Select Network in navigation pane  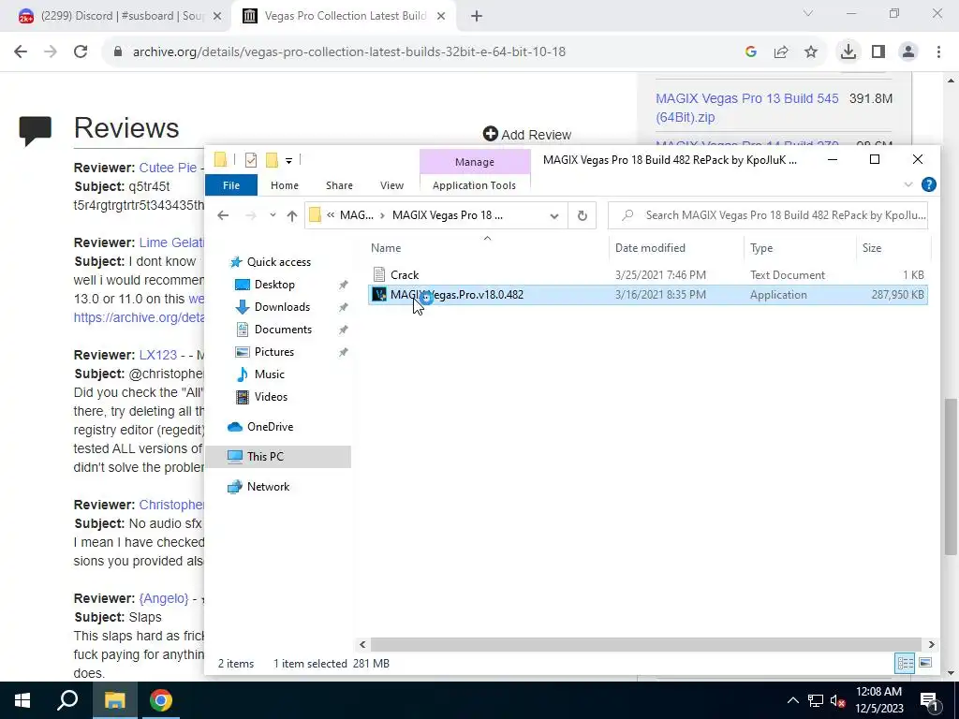pyautogui.click(x=268, y=487)
